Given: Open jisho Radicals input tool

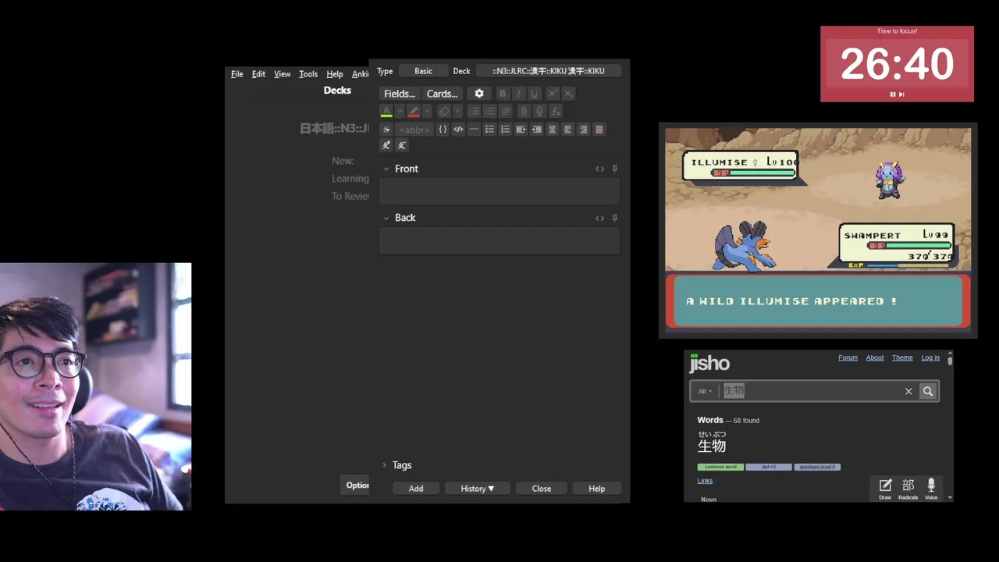Looking at the screenshot, I should pos(908,489).
